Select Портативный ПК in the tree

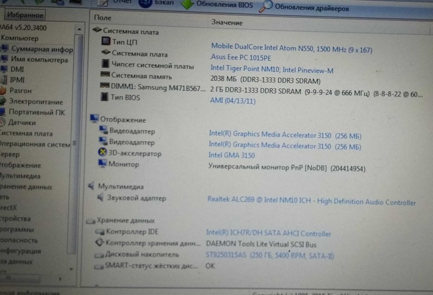pos(37,112)
